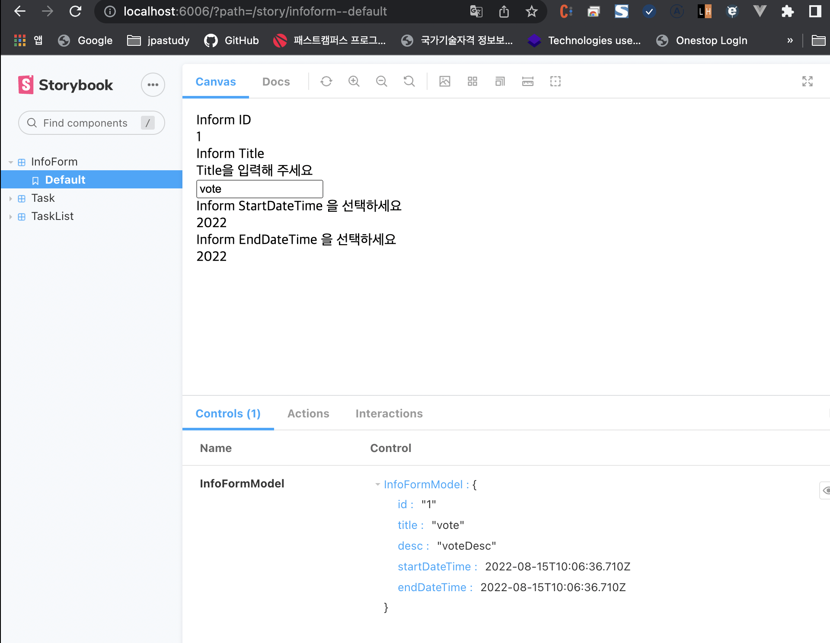The image size is (830, 643).
Task: Collapse the InfoFormModel object control
Action: coord(378,484)
